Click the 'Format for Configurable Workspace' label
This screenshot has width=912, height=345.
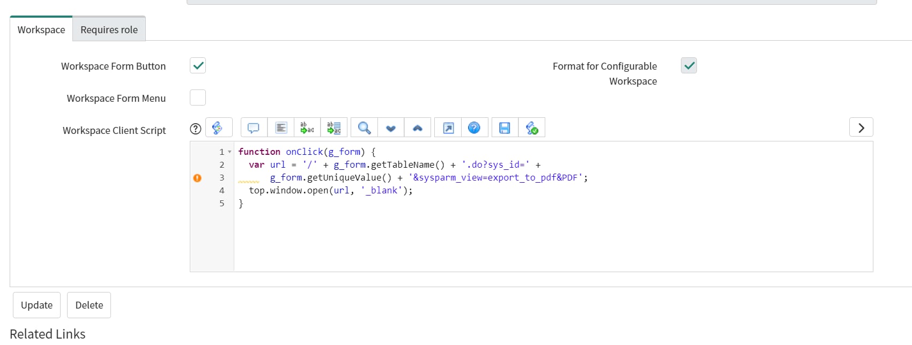(x=605, y=73)
